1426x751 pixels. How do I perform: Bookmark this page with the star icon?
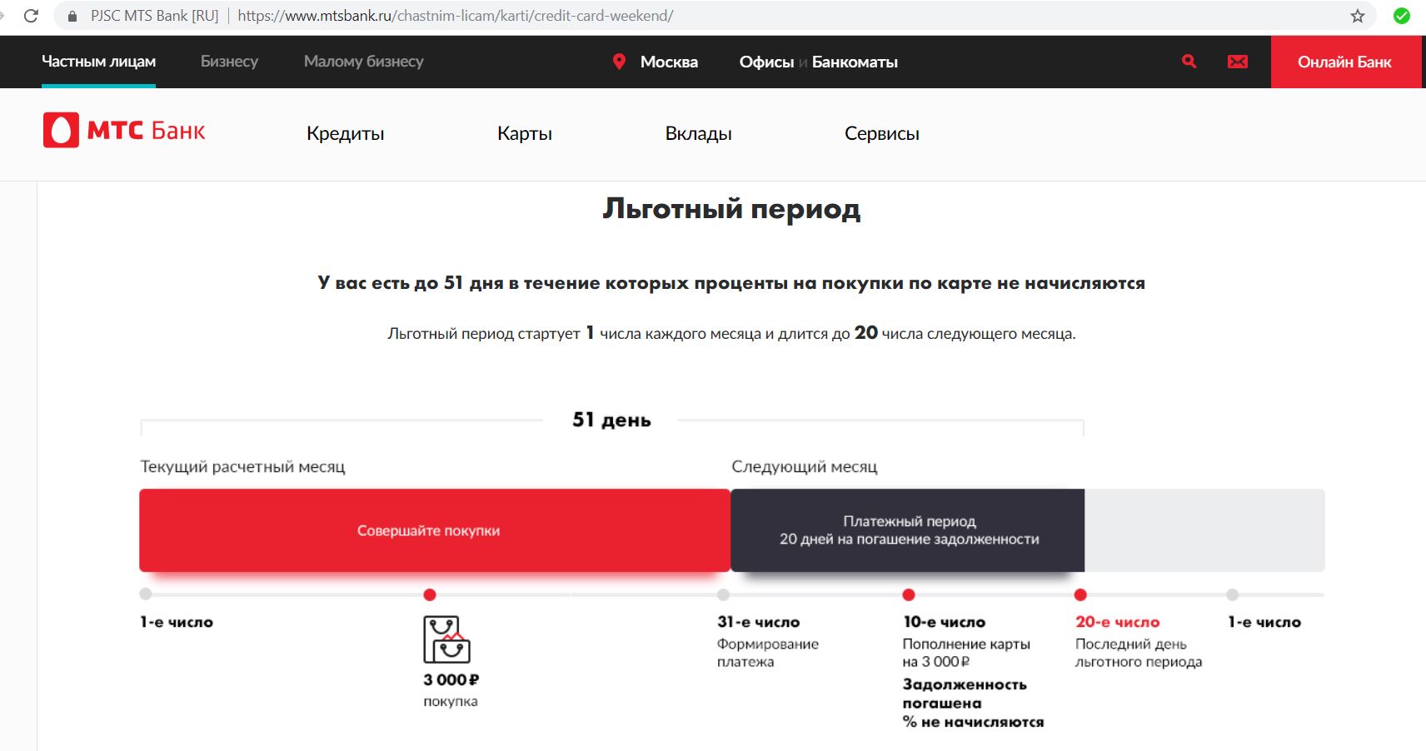click(x=1358, y=16)
